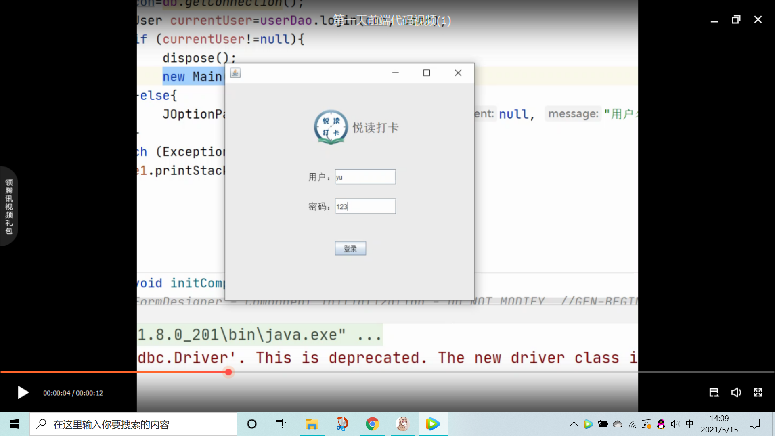Open the Tencent Video gift side tab
Screen dimensions: 775x436
point(8,206)
